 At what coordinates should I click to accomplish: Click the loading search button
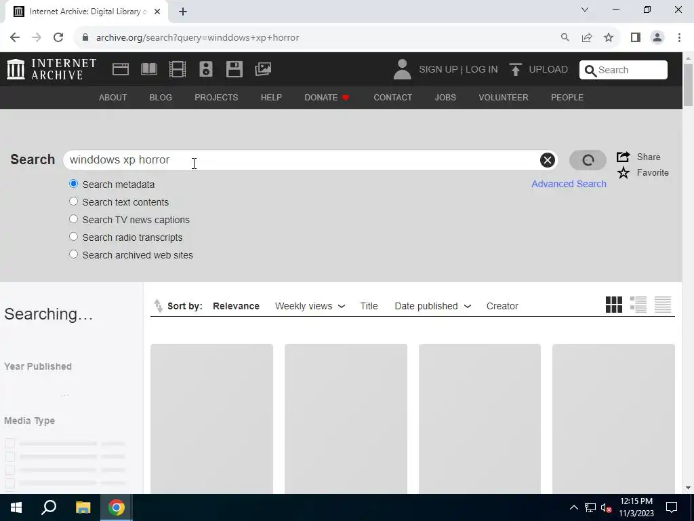pyautogui.click(x=588, y=160)
